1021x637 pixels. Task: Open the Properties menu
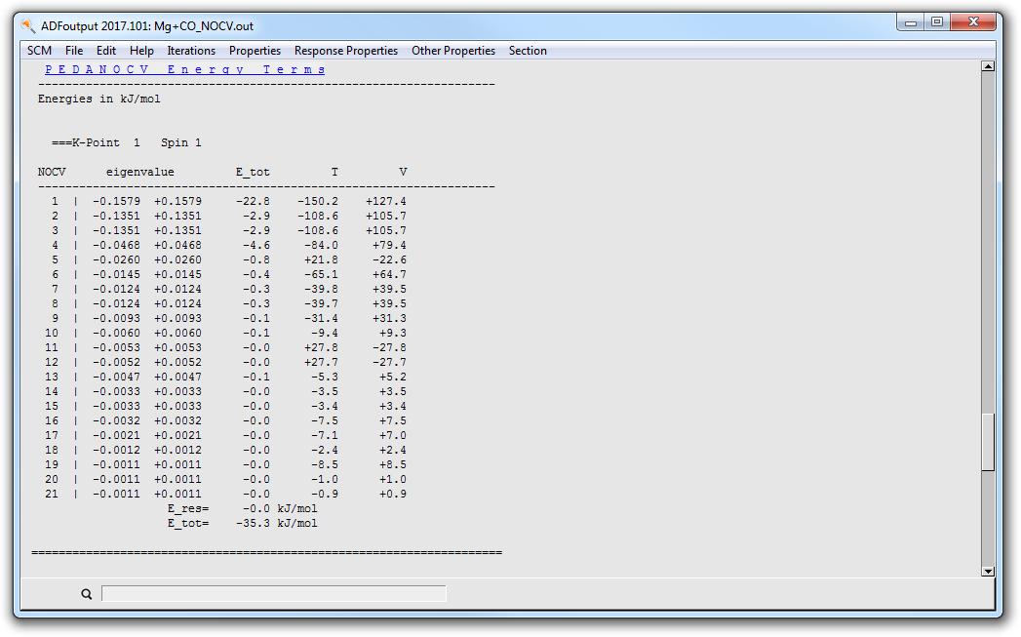(255, 51)
